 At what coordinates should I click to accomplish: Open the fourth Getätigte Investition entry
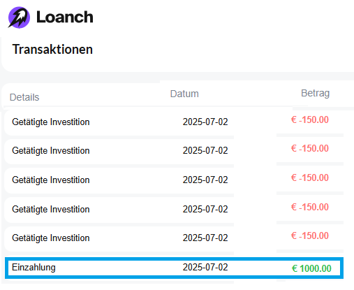pos(51,210)
